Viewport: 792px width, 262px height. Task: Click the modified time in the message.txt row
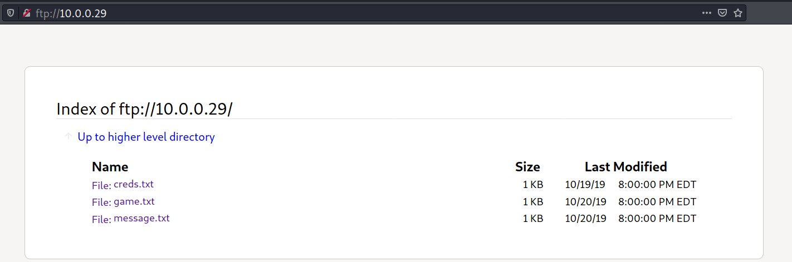657,219
